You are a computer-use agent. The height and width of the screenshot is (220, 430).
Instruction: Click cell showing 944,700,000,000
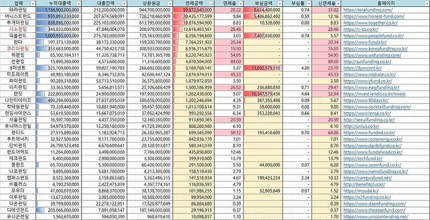pos(150,10)
